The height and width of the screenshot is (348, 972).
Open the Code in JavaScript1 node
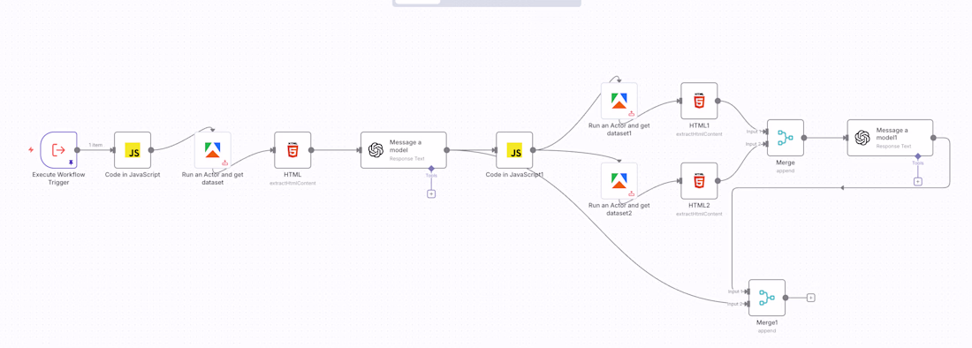[514, 150]
